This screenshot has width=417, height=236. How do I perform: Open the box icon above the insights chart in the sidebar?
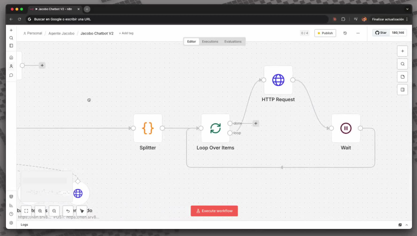(x=11, y=197)
